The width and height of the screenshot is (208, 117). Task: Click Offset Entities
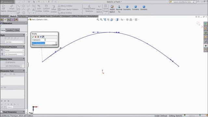coord(54,9)
